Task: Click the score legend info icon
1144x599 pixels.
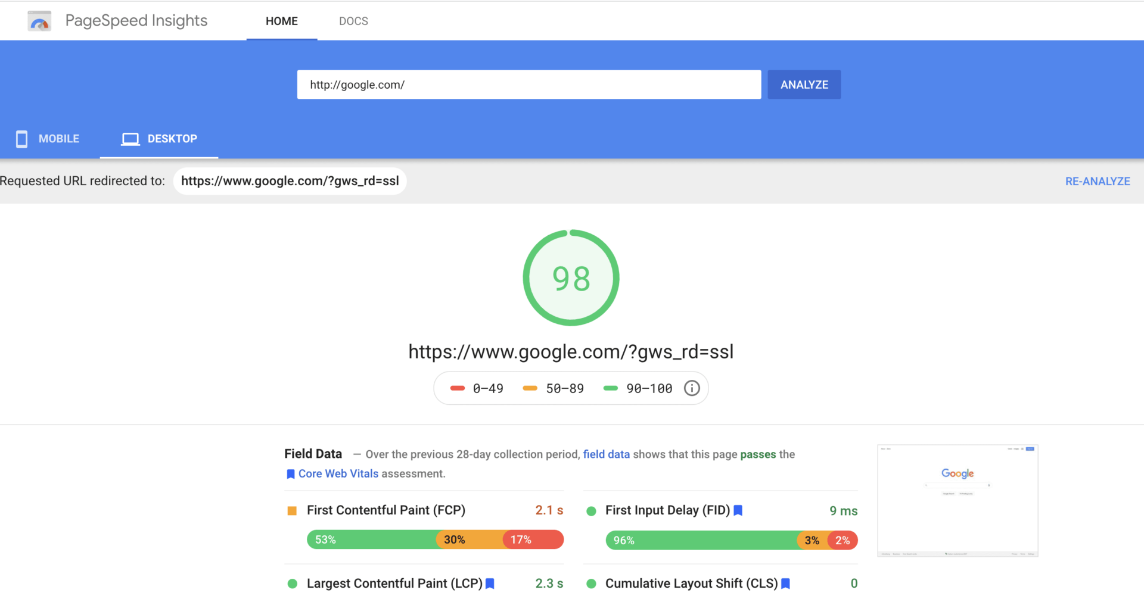Action: tap(692, 388)
